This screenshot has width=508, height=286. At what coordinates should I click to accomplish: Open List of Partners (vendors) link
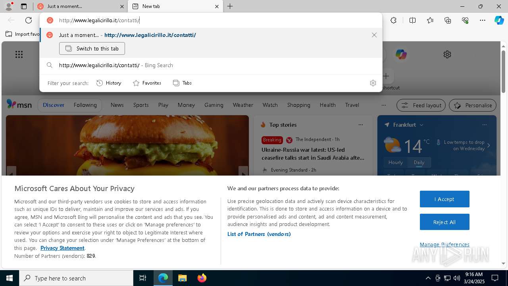point(259,234)
